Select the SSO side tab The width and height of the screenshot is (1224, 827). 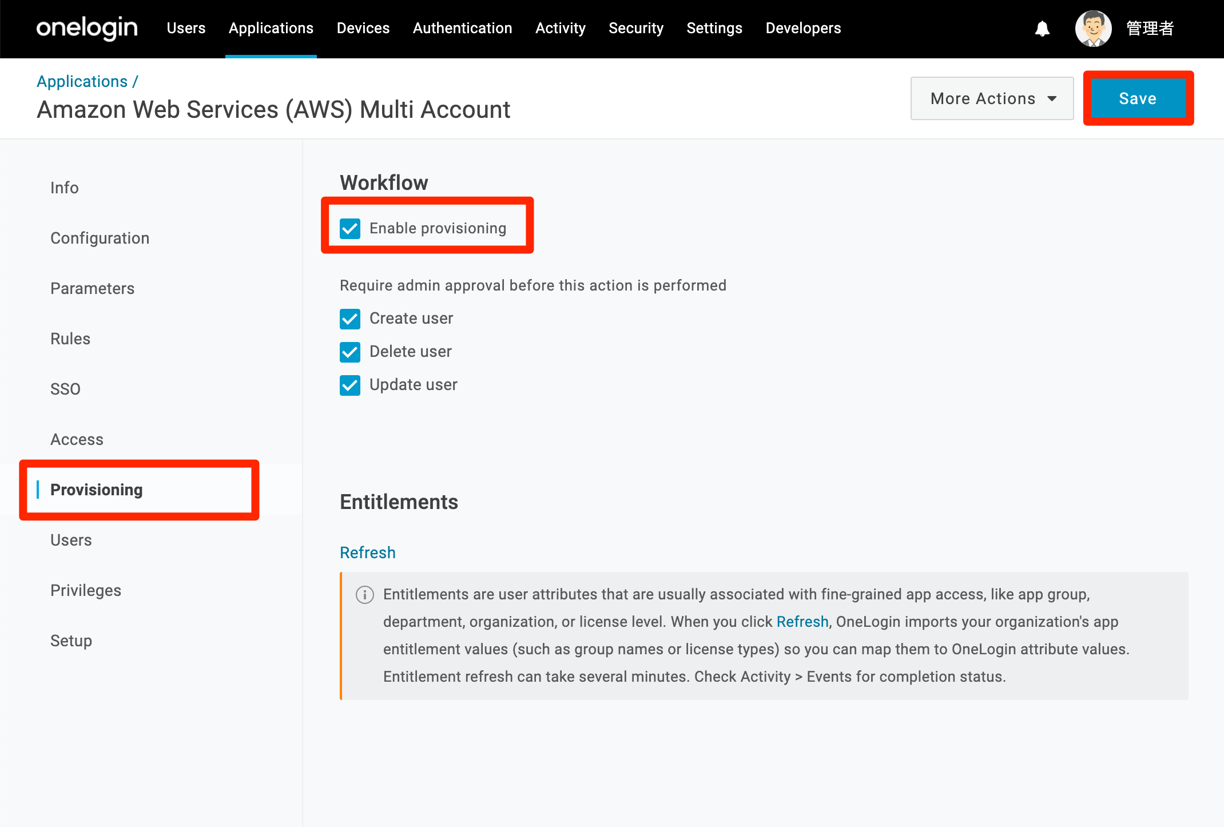point(66,389)
